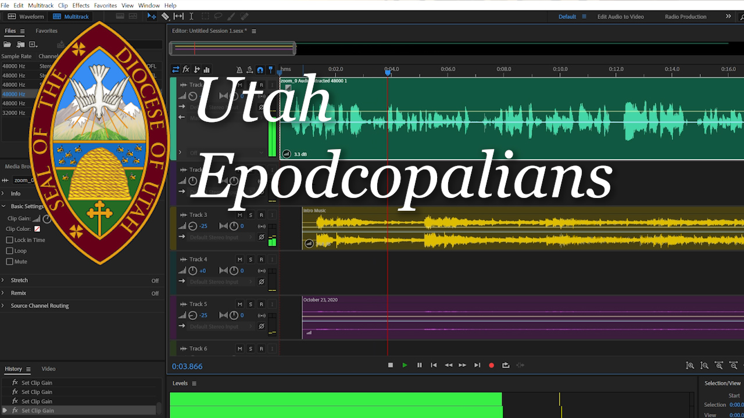Viewport: 744px width, 418px height.
Task: Arm Track 3 for record
Action: coord(261,215)
